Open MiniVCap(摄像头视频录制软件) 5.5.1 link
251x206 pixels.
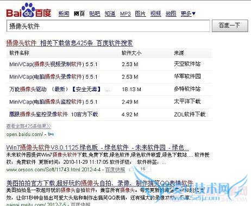[53, 64]
